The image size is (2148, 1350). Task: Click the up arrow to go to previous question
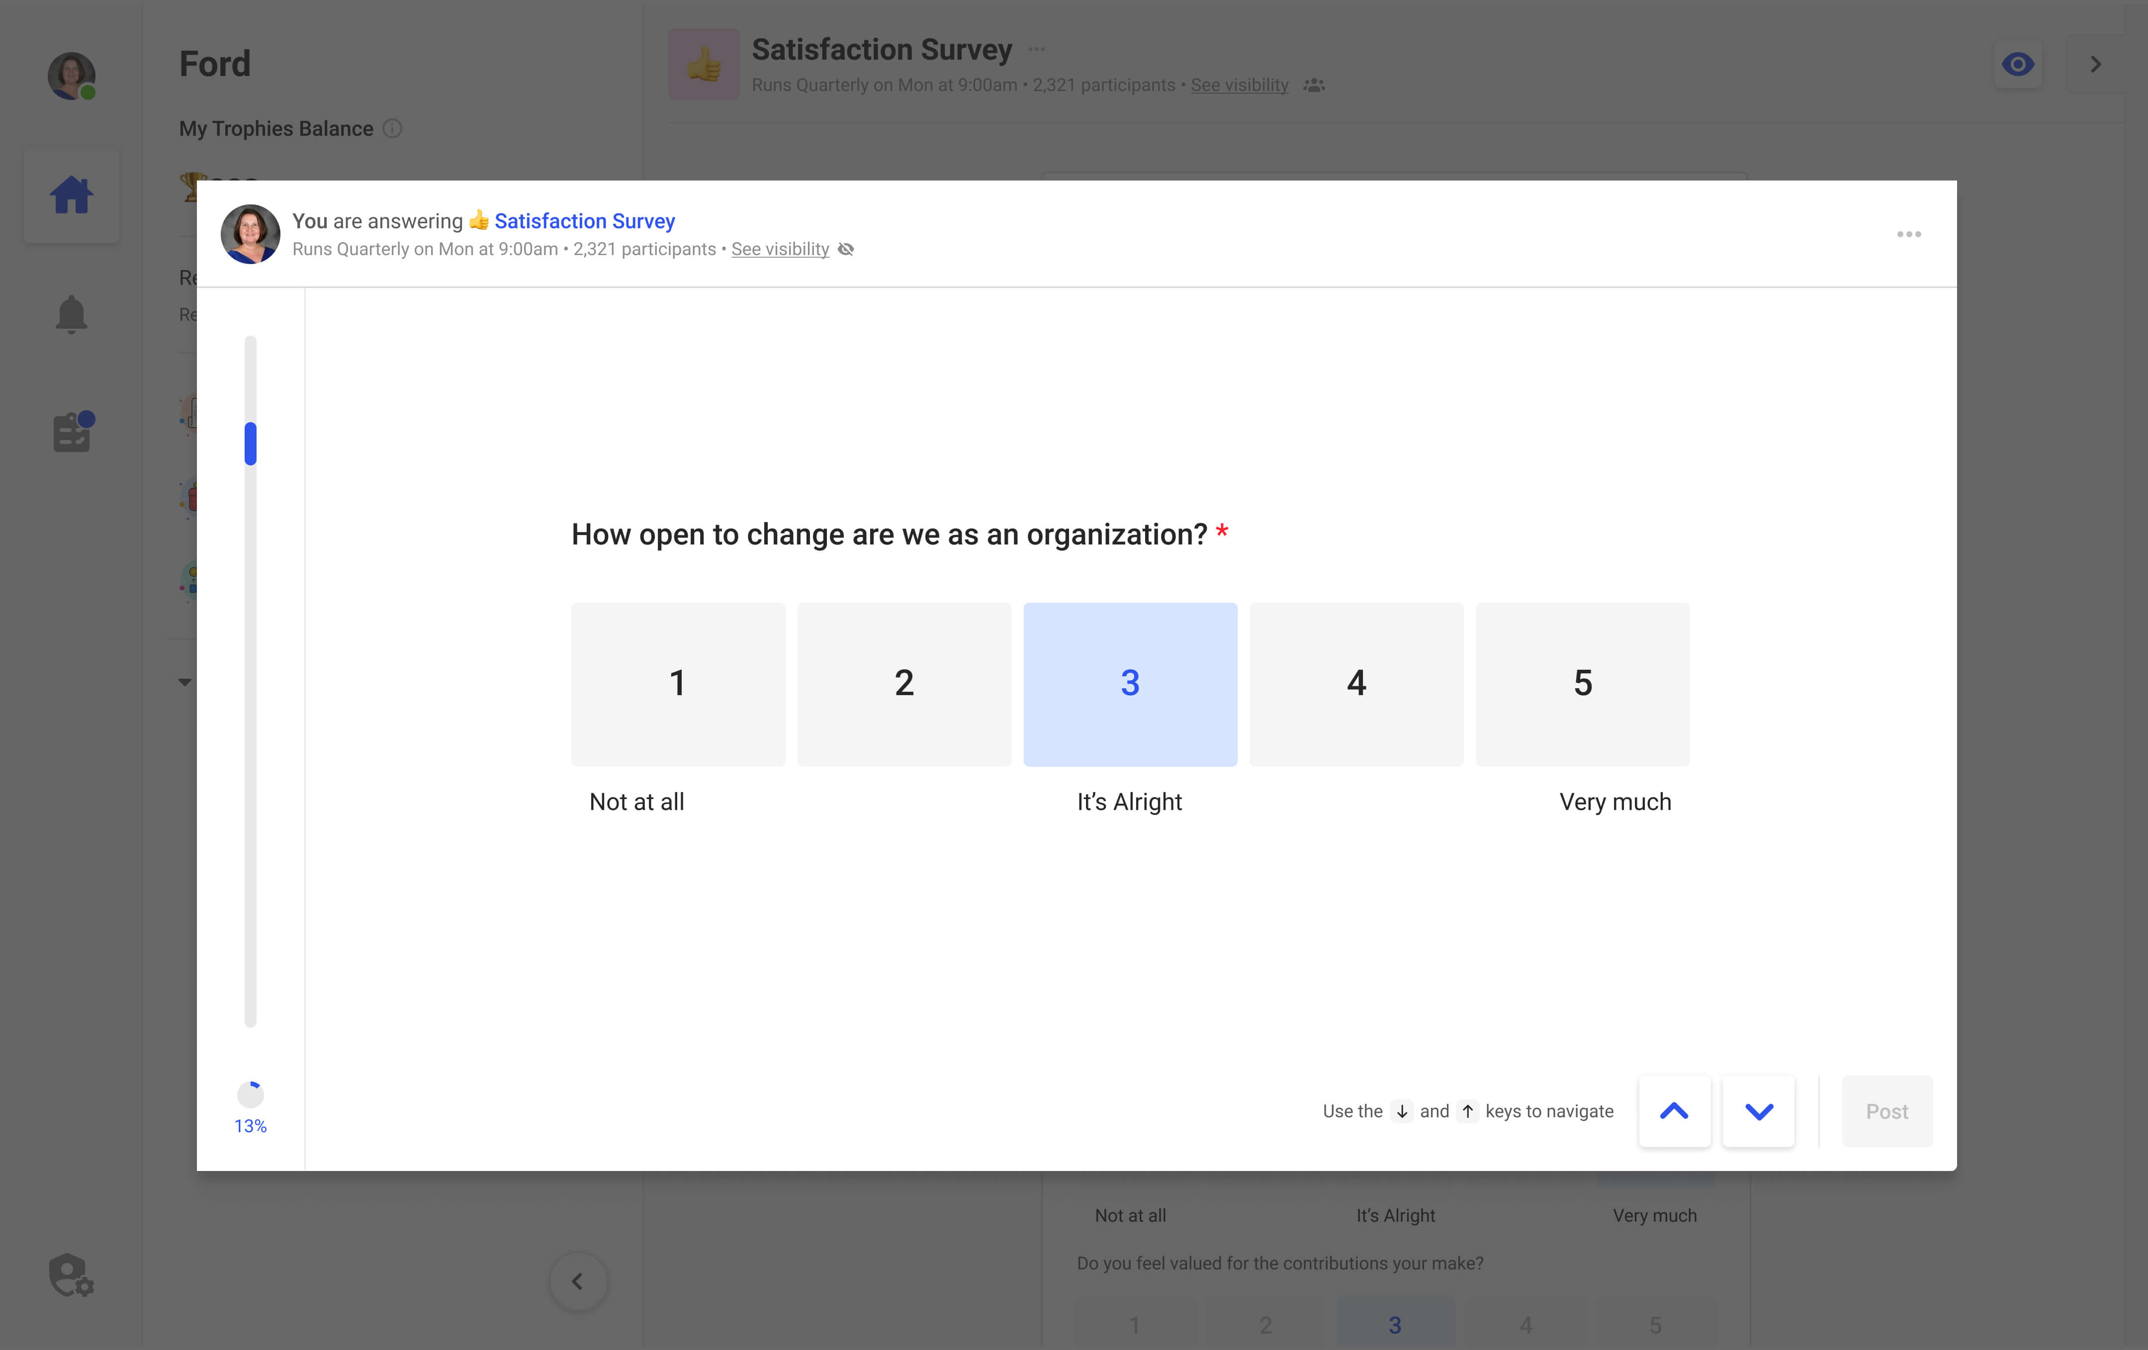[x=1674, y=1111]
